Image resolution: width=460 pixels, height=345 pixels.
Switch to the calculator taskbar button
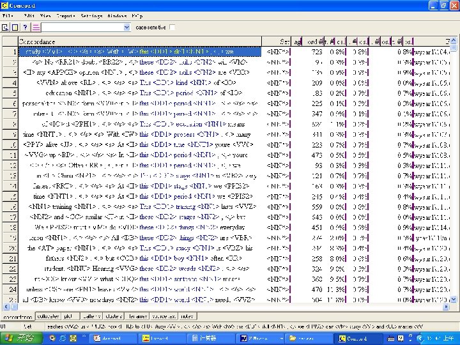pyautogui.click(x=211, y=338)
